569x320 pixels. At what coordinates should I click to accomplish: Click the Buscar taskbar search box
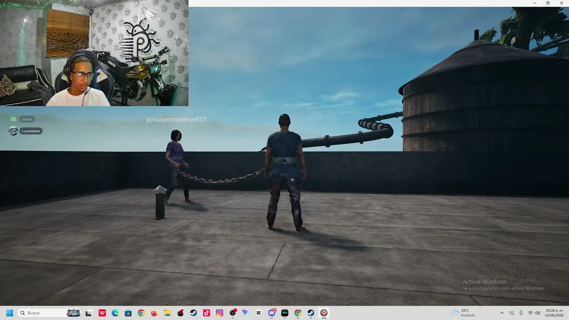(50, 313)
